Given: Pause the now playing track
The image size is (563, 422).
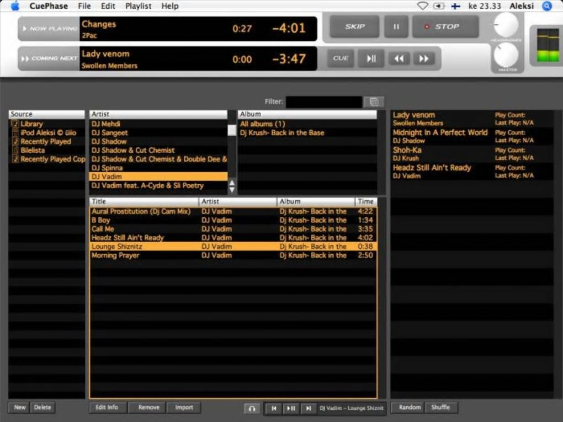Looking at the screenshot, I should click(x=396, y=26).
